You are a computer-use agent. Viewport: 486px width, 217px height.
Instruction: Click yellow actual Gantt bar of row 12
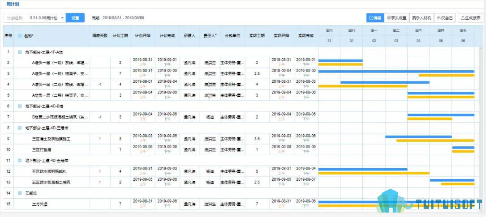[374, 173]
